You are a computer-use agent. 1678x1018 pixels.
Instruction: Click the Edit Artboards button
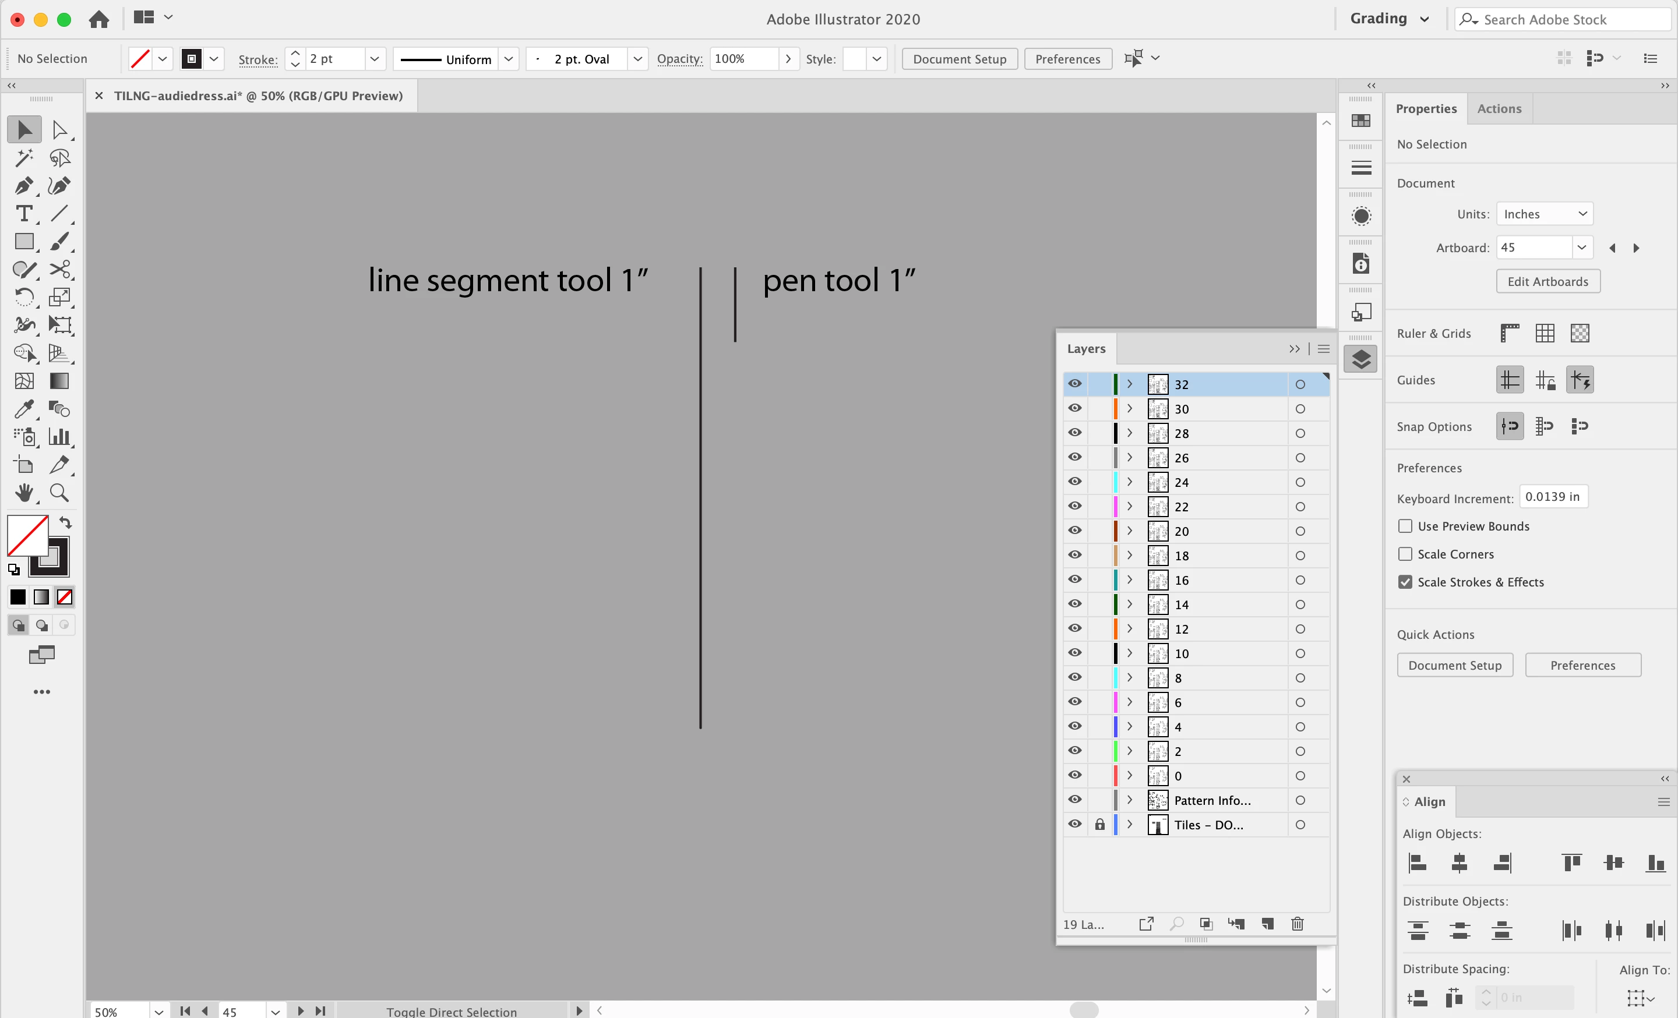pos(1547,282)
